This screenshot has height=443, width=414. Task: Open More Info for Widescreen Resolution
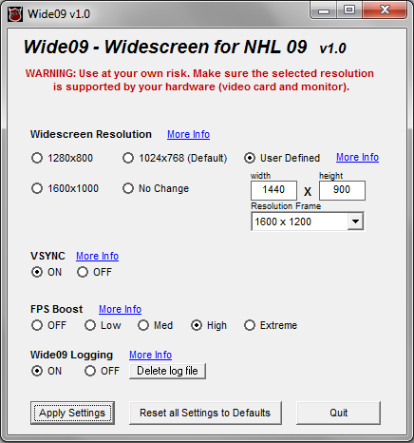(188, 134)
